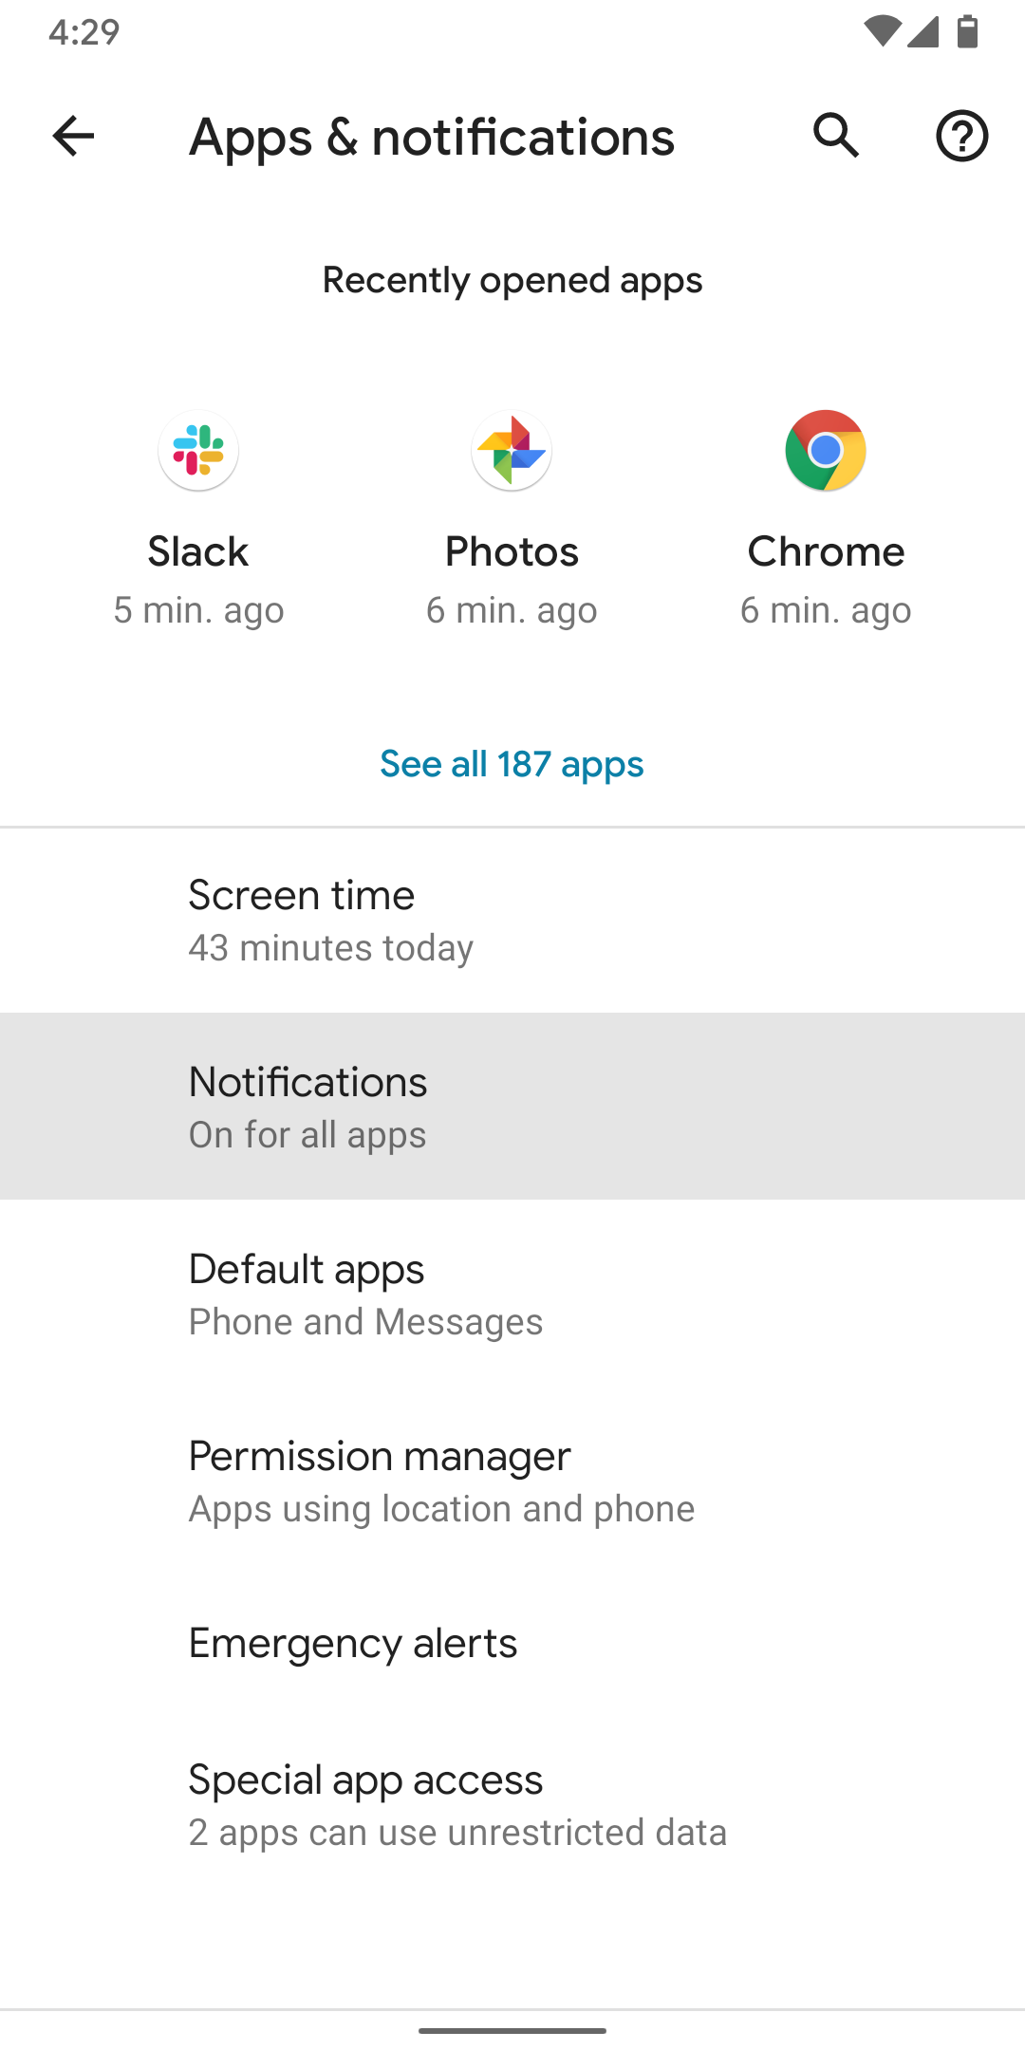
Task: Tap the back arrow icon
Action: click(x=73, y=137)
